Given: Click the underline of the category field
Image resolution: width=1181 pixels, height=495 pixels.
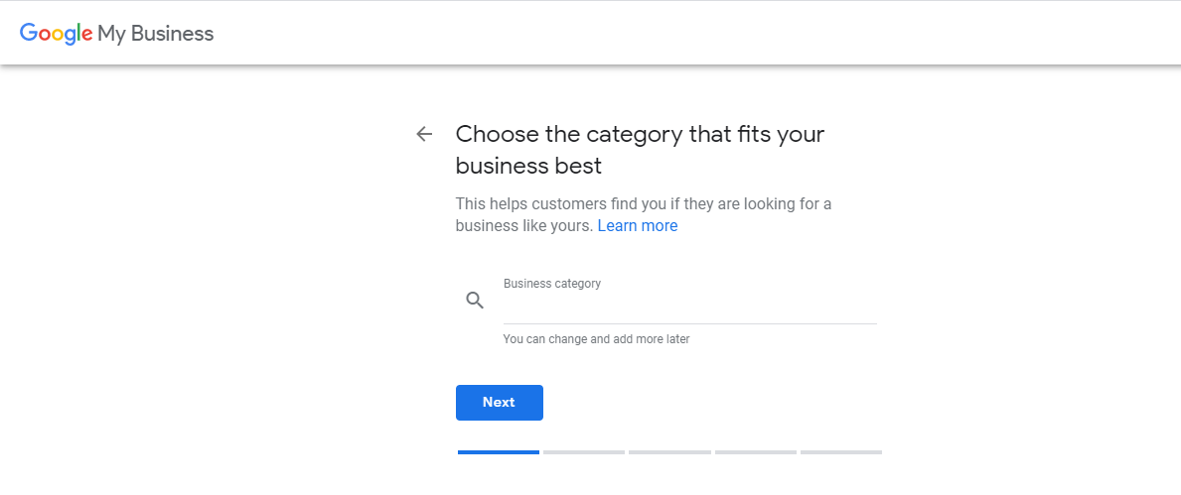Looking at the screenshot, I should (x=689, y=323).
